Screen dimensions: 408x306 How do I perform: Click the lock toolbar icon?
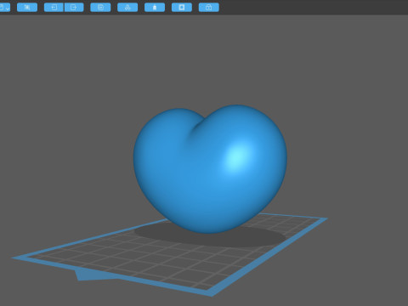coord(209,8)
